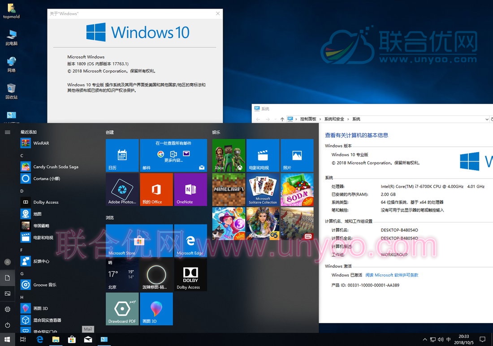Open the user account icon in Start

point(8,262)
